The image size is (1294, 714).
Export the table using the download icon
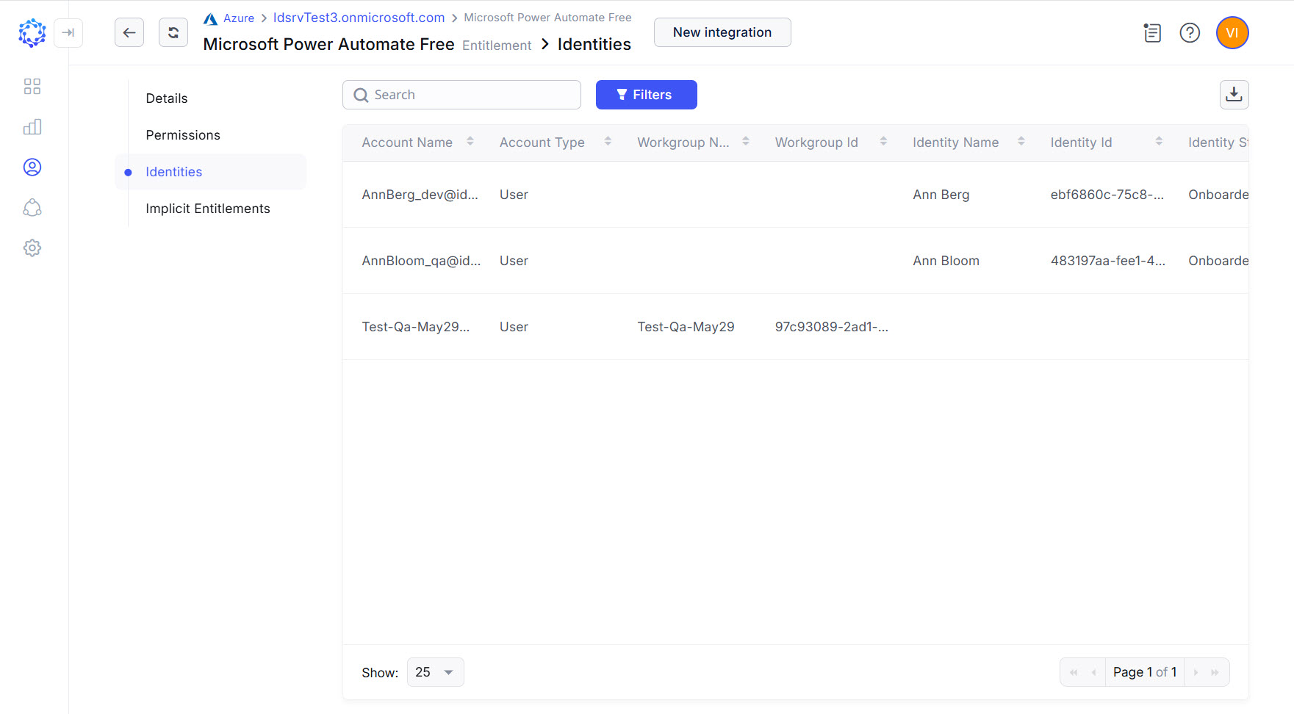click(1234, 94)
